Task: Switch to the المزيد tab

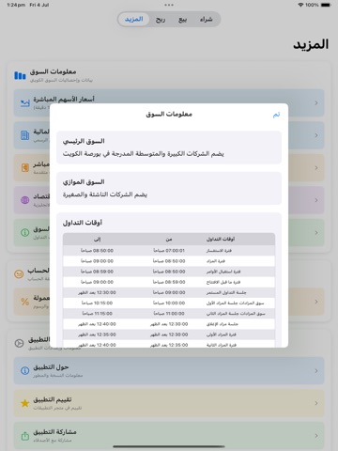Action: point(133,20)
